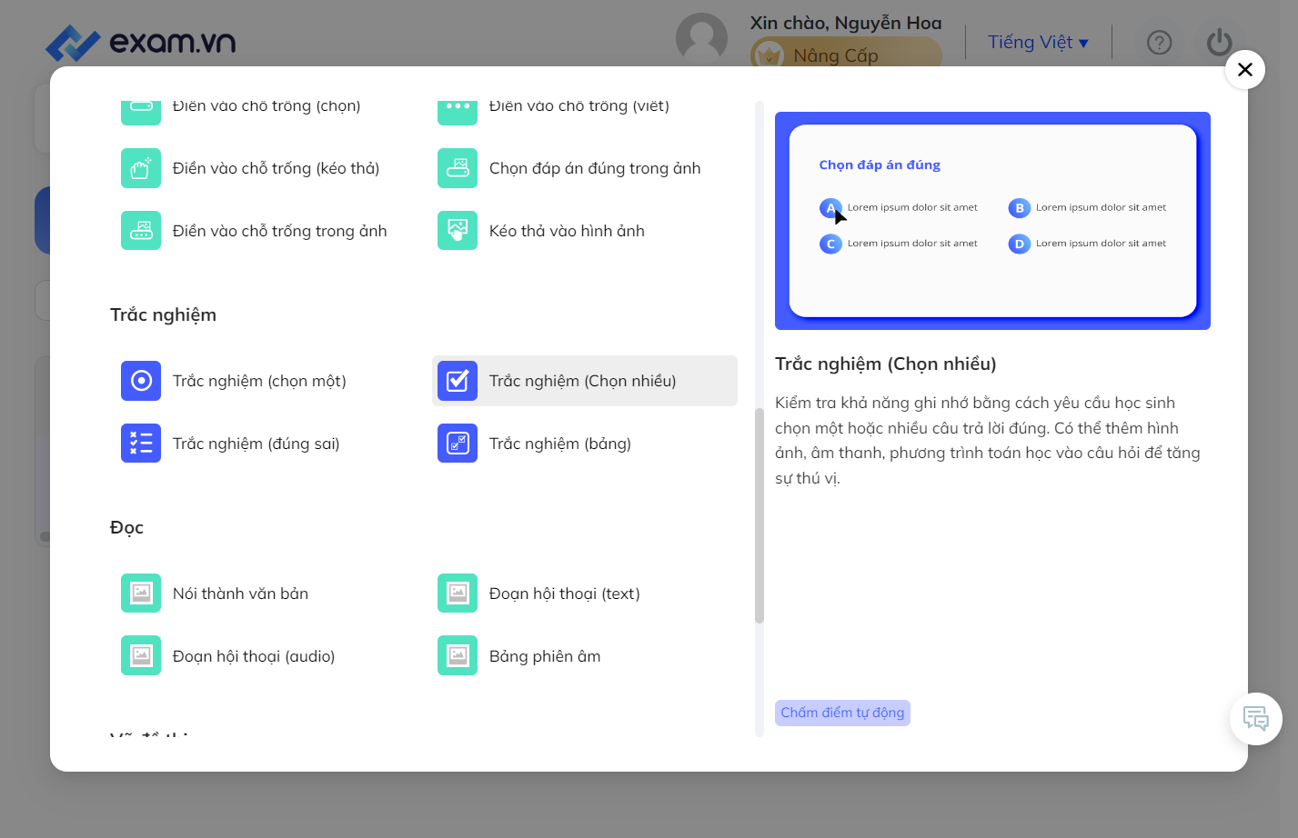Open the Tiếng Việt language dropdown
Image resolution: width=1298 pixels, height=838 pixels.
[1038, 43]
